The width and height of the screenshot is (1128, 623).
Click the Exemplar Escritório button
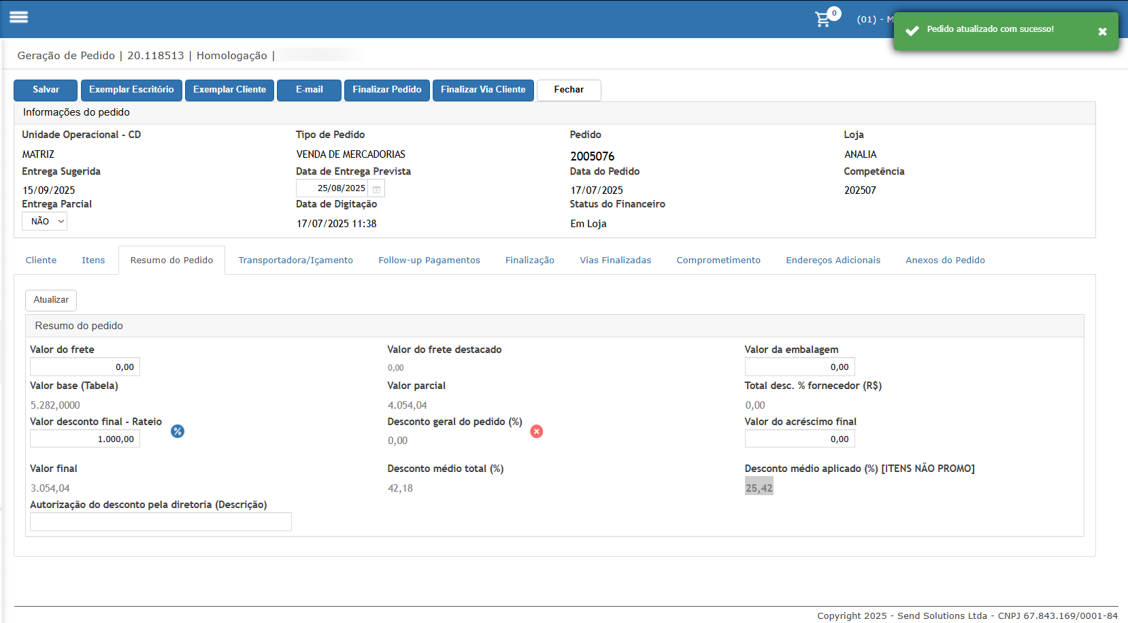[x=131, y=90]
